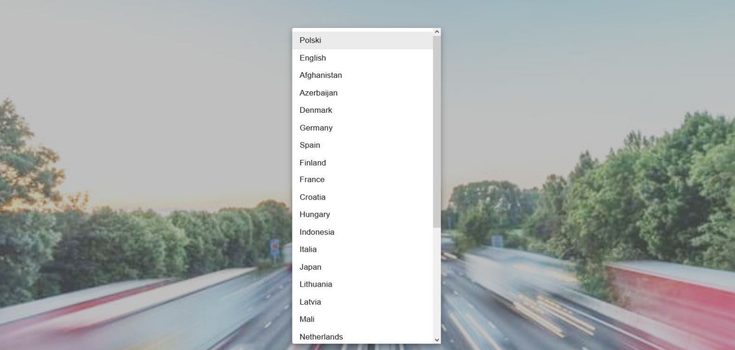Image resolution: width=735 pixels, height=350 pixels.
Task: Select Spain from the list
Action: [362, 145]
